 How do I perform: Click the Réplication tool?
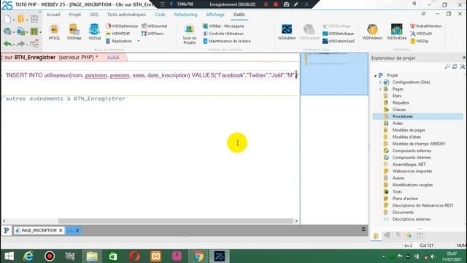click(119, 41)
